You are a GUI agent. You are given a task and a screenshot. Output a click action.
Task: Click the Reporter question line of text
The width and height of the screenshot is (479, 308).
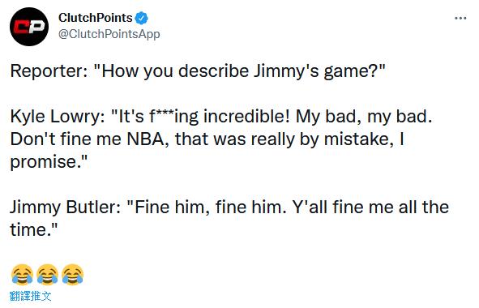click(x=198, y=71)
